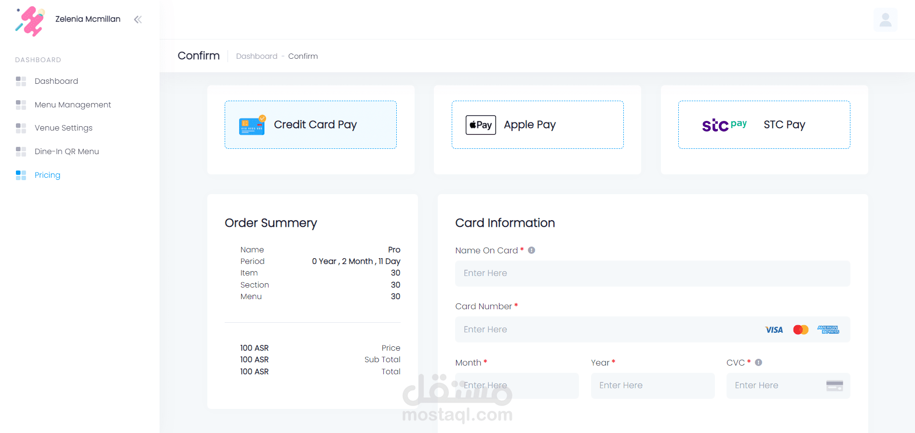Click Dashboard breadcrumb link
915x433 pixels.
point(257,56)
